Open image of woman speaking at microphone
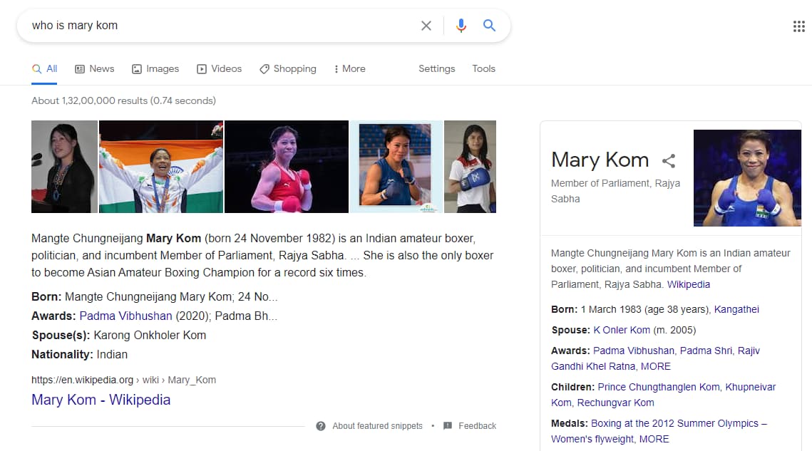The width and height of the screenshot is (812, 451). point(64,167)
